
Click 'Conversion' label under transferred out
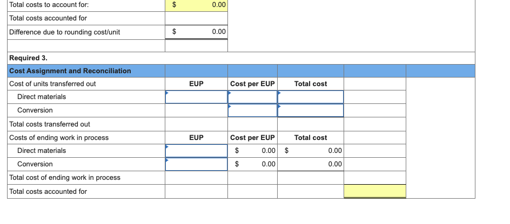point(35,110)
